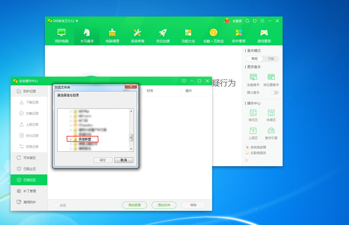Choose 按位置查杀 custom location scan
This screenshot has height=225, width=349.
(x=271, y=80)
